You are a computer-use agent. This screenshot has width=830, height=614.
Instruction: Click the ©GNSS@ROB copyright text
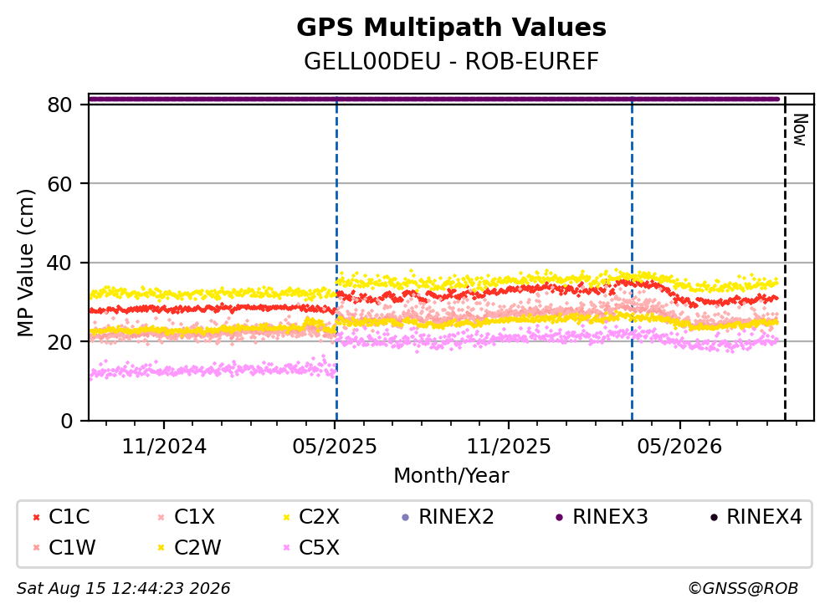(x=743, y=589)
